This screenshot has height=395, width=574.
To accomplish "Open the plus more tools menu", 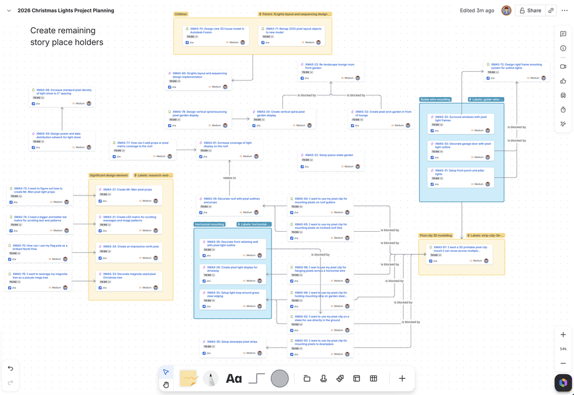I will [402, 378].
